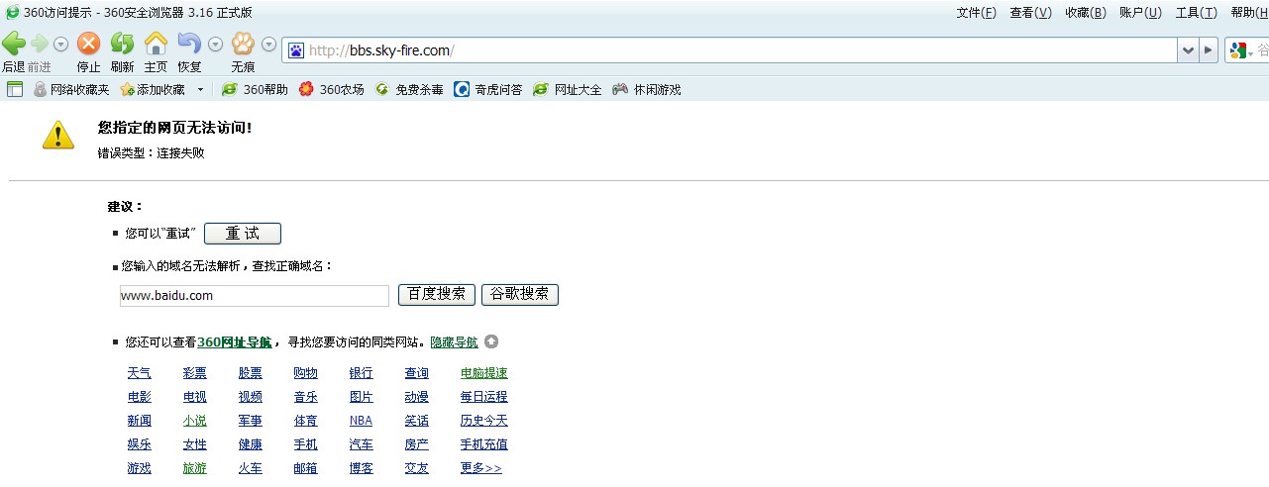This screenshot has height=487, width=1269.
Task: Go to Home (主页) icon
Action: click(x=156, y=44)
